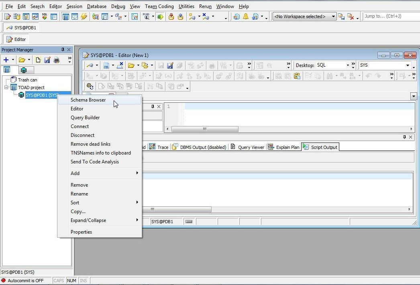Click the blue up-arrow export icon in the main toolbar

181,16
